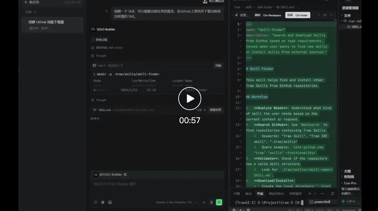Screen dimensions: 378x211
Task: Click the mkdir -p .trae/skills/skill-finder command
Action: pyautogui.click(x=128, y=74)
